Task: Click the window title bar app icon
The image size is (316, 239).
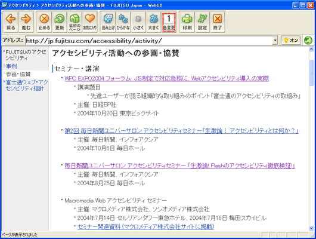Action: tap(4, 5)
